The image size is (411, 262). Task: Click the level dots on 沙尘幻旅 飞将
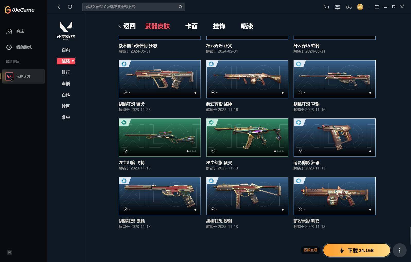(x=191, y=151)
